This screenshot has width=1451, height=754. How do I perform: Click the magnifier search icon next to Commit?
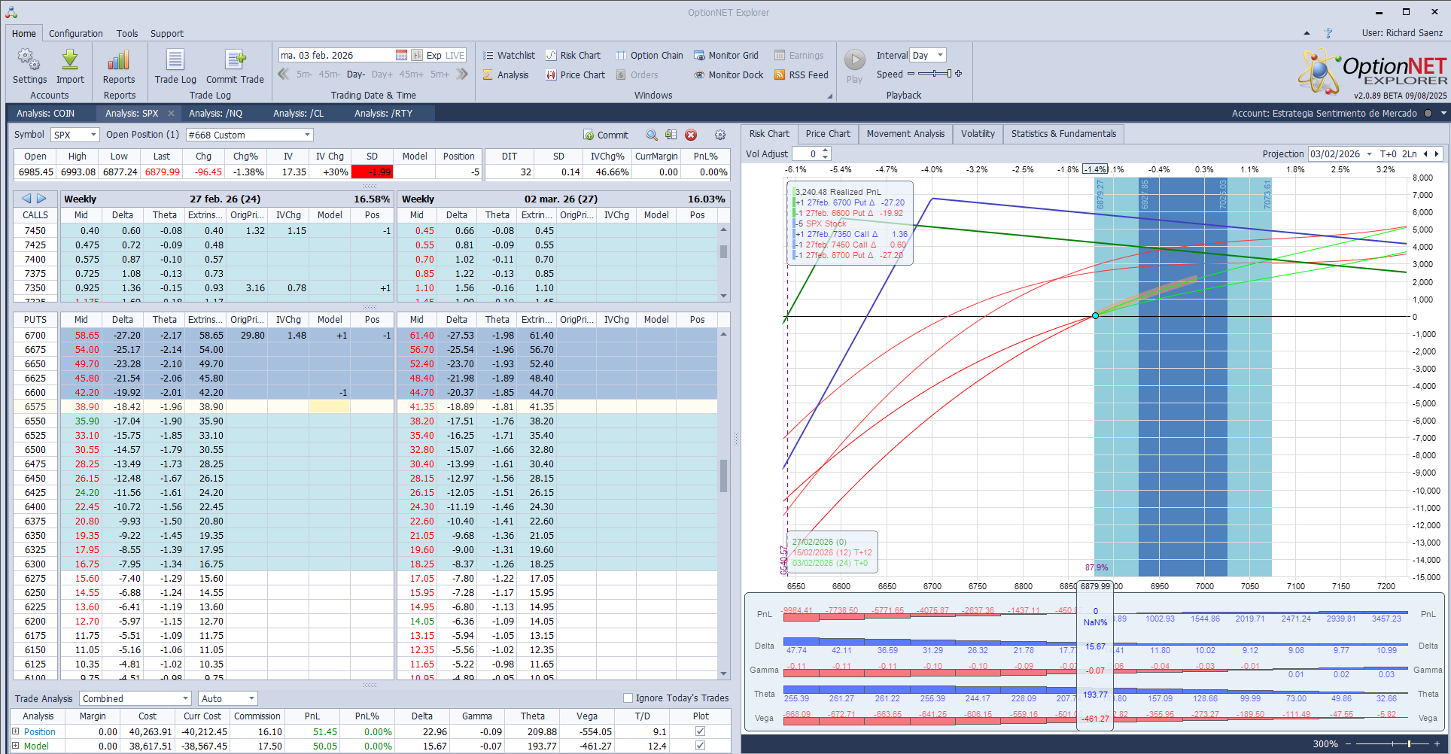652,135
